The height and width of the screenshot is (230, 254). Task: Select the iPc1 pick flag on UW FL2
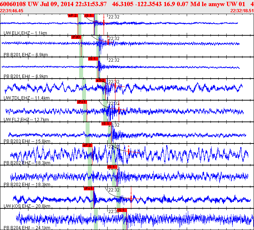click(82, 102)
